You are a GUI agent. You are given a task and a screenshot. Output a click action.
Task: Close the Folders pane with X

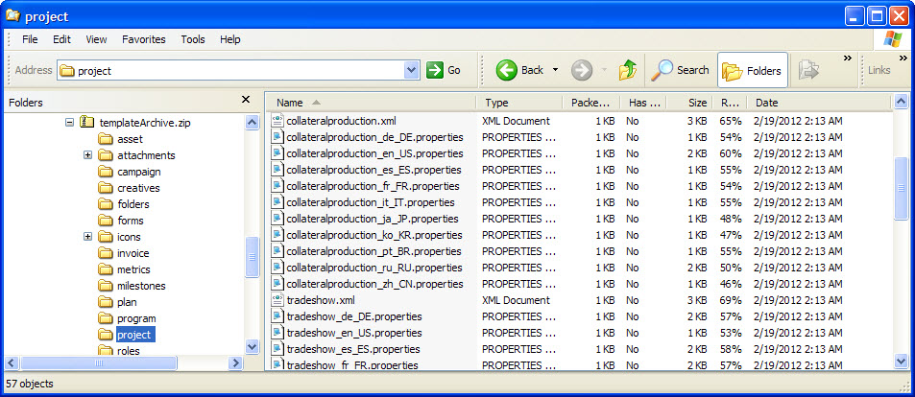[x=246, y=100]
